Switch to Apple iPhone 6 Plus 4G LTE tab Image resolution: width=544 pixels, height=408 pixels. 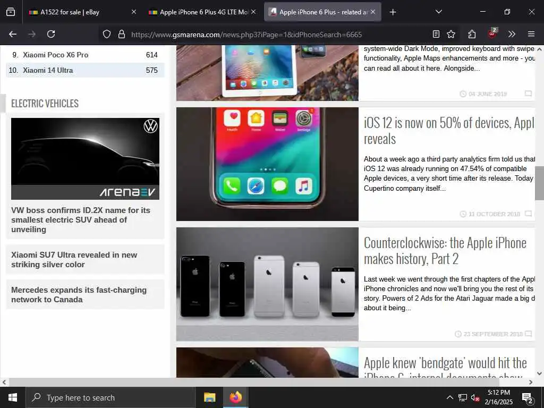point(203,12)
